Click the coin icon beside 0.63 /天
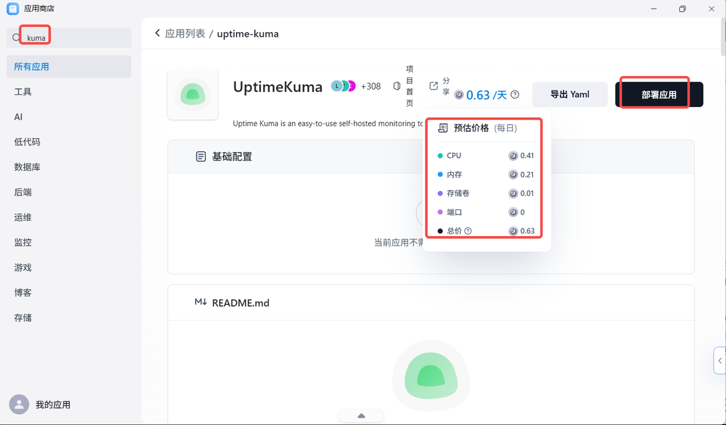The image size is (726, 425). pos(459,95)
